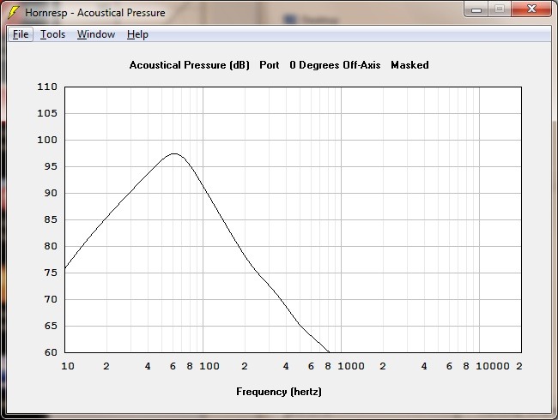Open the Window menu
The height and width of the screenshot is (420, 558).
(96, 34)
